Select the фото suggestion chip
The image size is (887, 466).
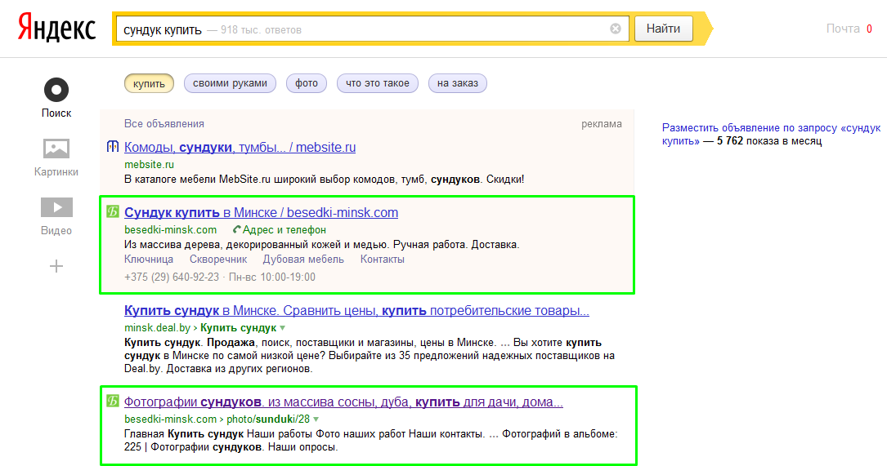click(306, 83)
